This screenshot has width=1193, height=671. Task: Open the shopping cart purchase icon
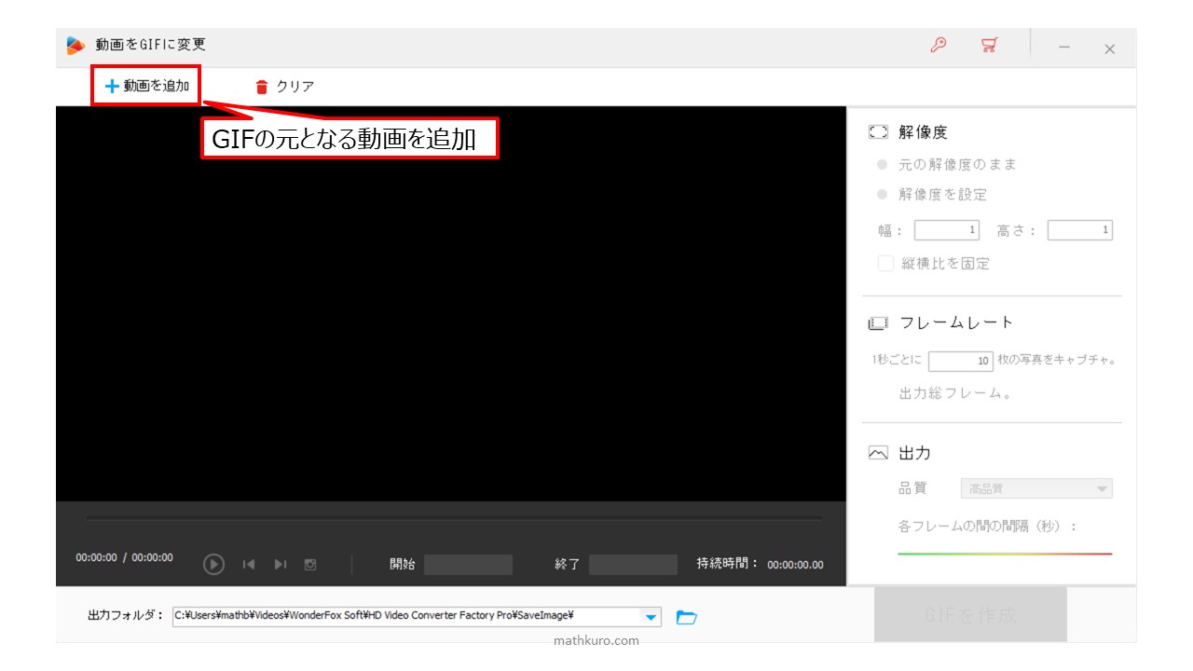click(989, 46)
